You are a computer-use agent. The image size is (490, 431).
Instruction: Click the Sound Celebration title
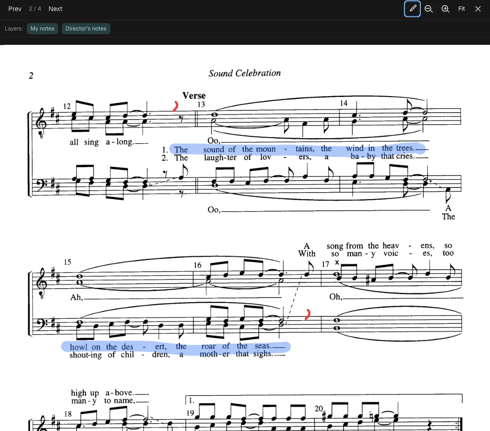[x=245, y=73]
